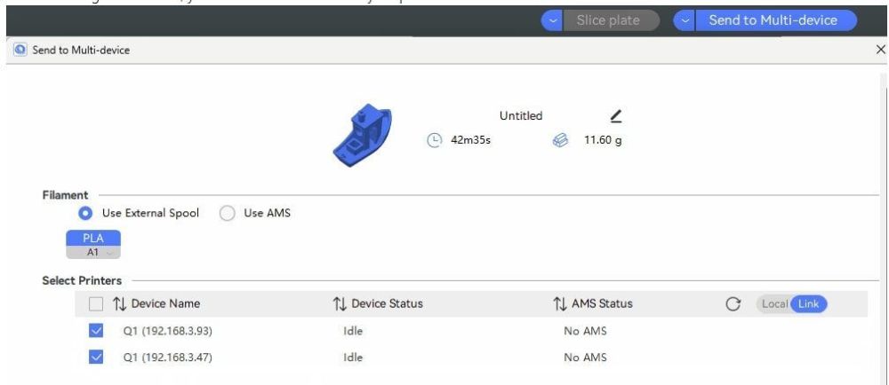Click the blue PLA filament color swatch
This screenshot has width=889, height=385.
(93, 238)
